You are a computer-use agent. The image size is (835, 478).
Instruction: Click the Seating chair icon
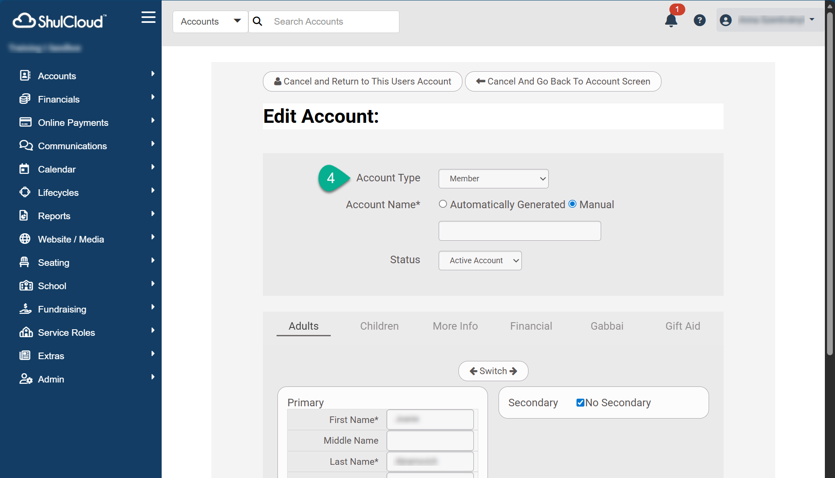[25, 262]
